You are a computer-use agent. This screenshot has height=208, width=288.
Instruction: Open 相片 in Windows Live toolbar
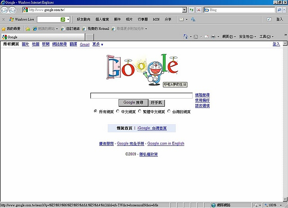point(129,19)
